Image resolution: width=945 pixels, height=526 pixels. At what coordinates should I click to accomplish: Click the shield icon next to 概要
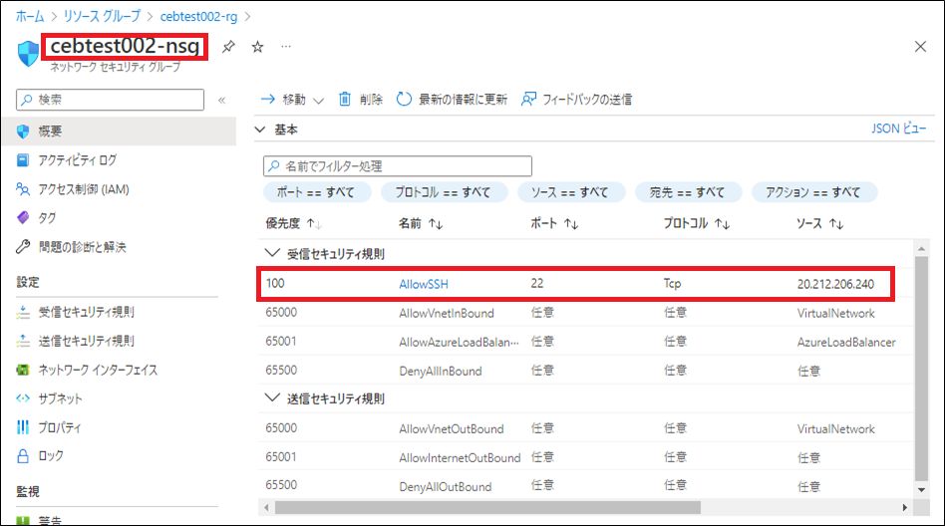point(23,131)
